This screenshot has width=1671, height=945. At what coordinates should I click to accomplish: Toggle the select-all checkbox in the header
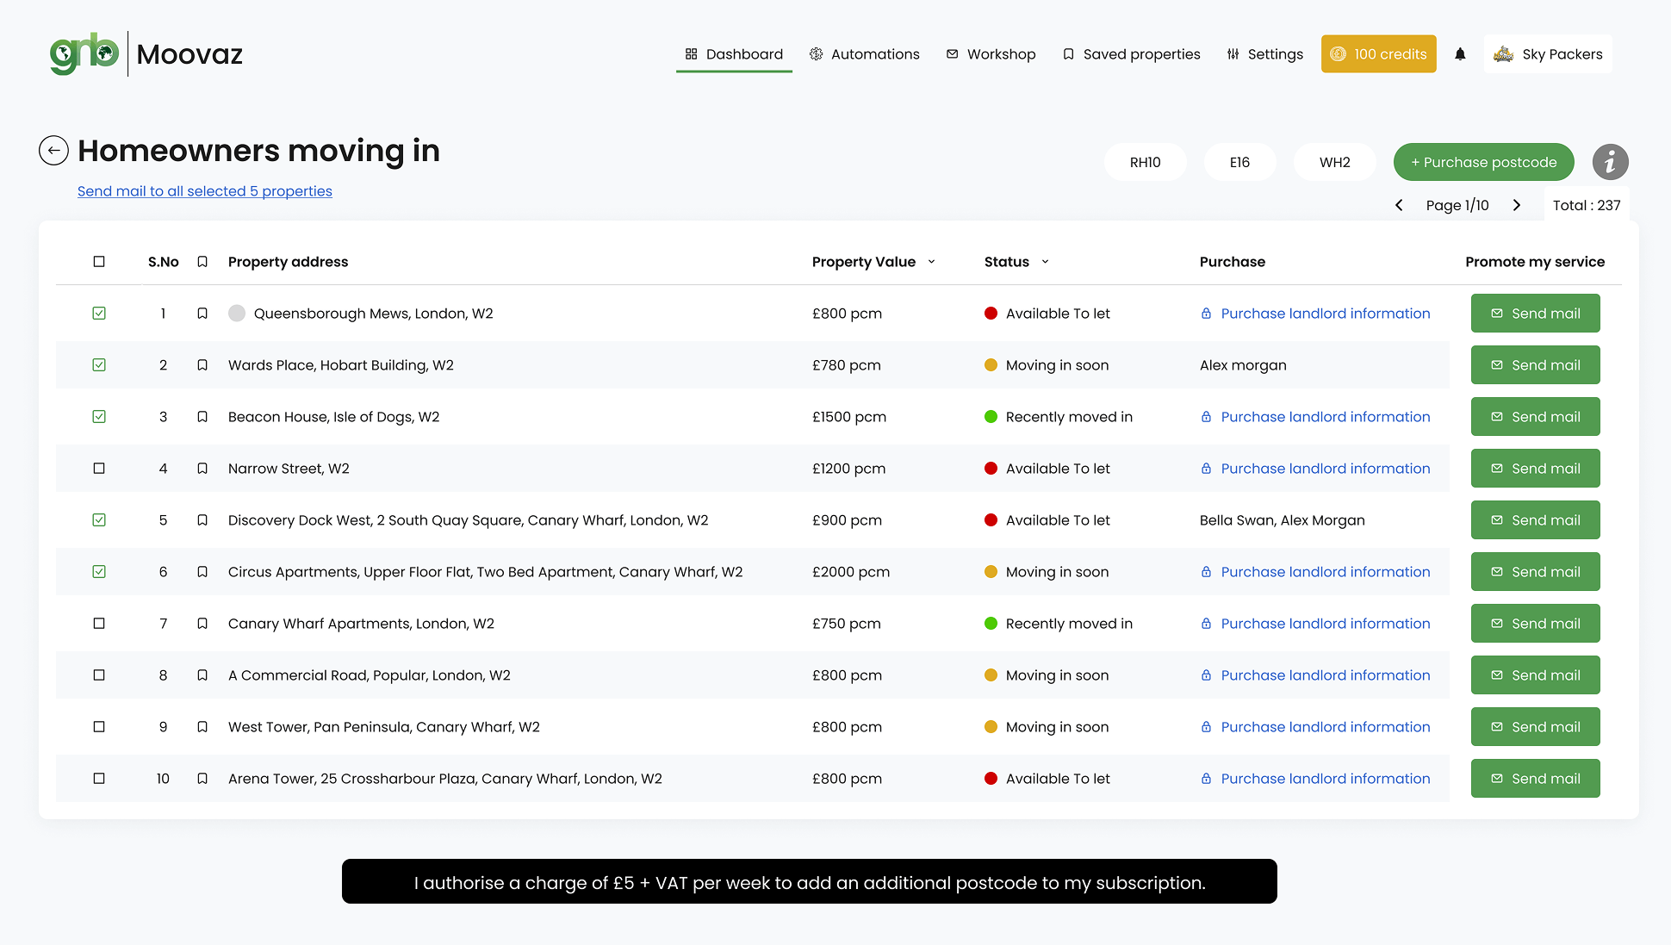coord(99,262)
